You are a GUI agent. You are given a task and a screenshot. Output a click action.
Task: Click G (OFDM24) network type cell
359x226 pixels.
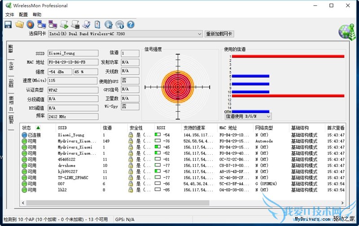[266, 184]
